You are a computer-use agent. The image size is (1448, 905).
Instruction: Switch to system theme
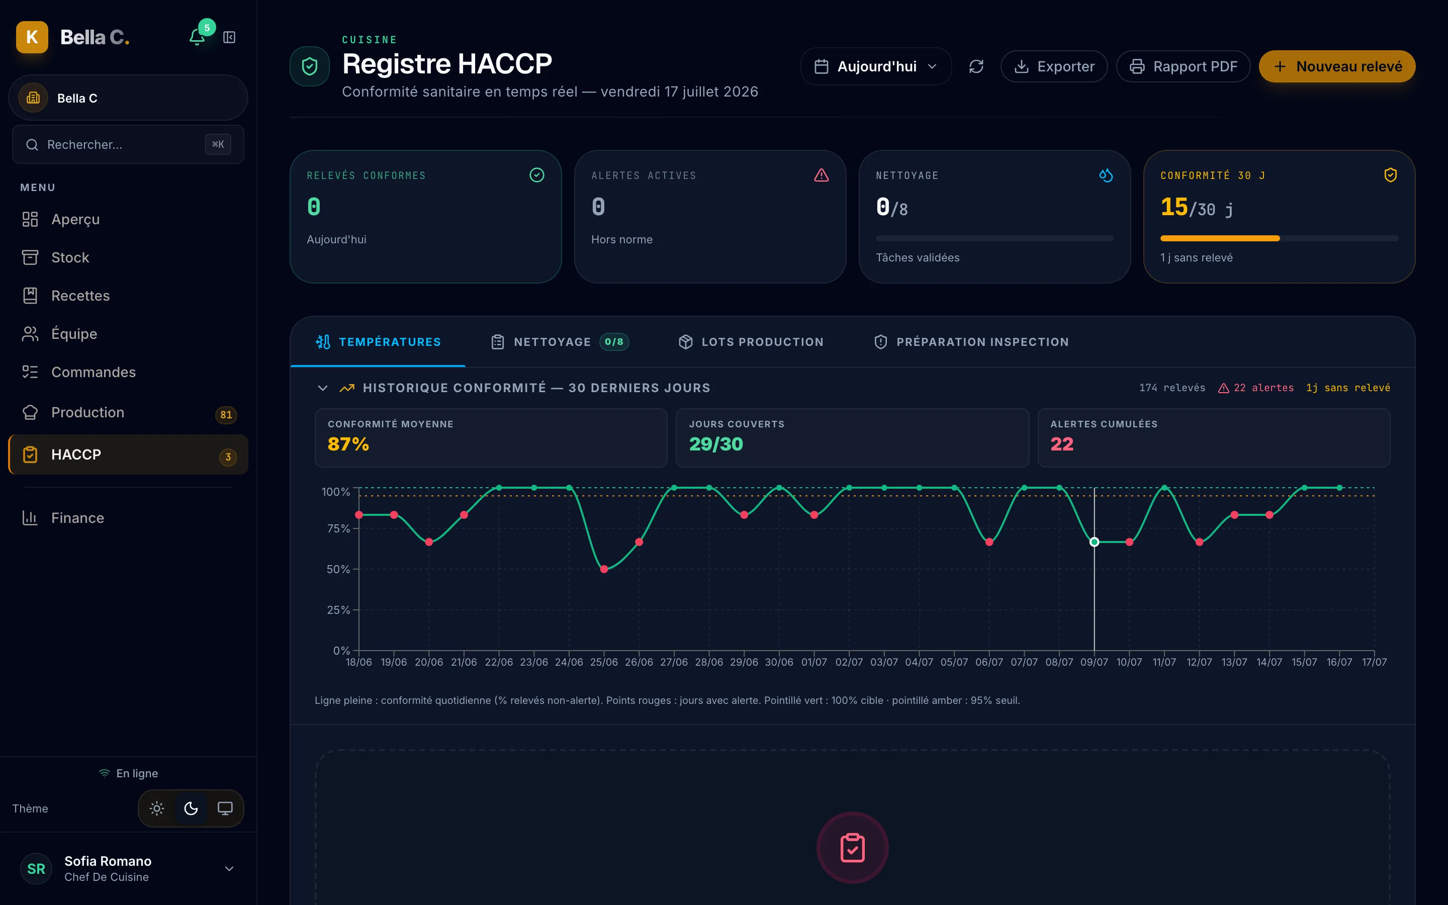tap(225, 808)
